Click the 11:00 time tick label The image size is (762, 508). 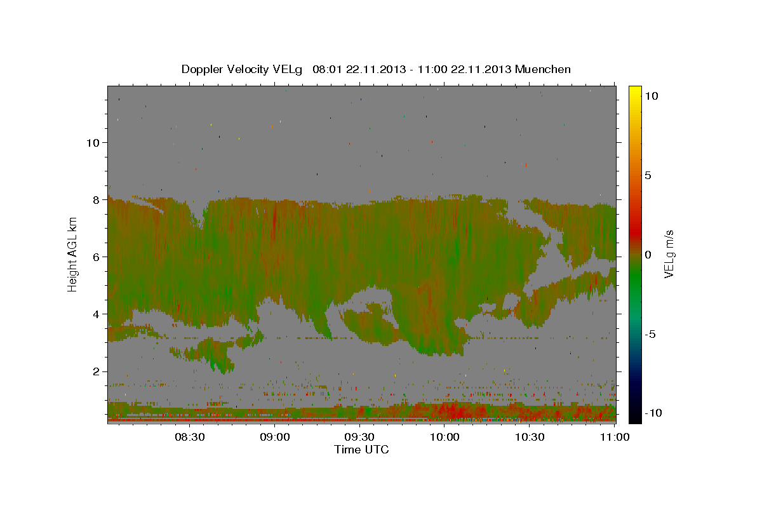(615, 437)
